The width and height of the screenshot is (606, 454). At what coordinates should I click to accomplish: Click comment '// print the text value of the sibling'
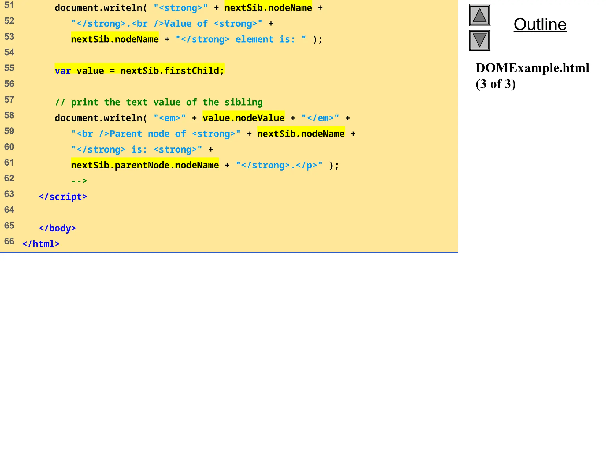[x=159, y=102]
